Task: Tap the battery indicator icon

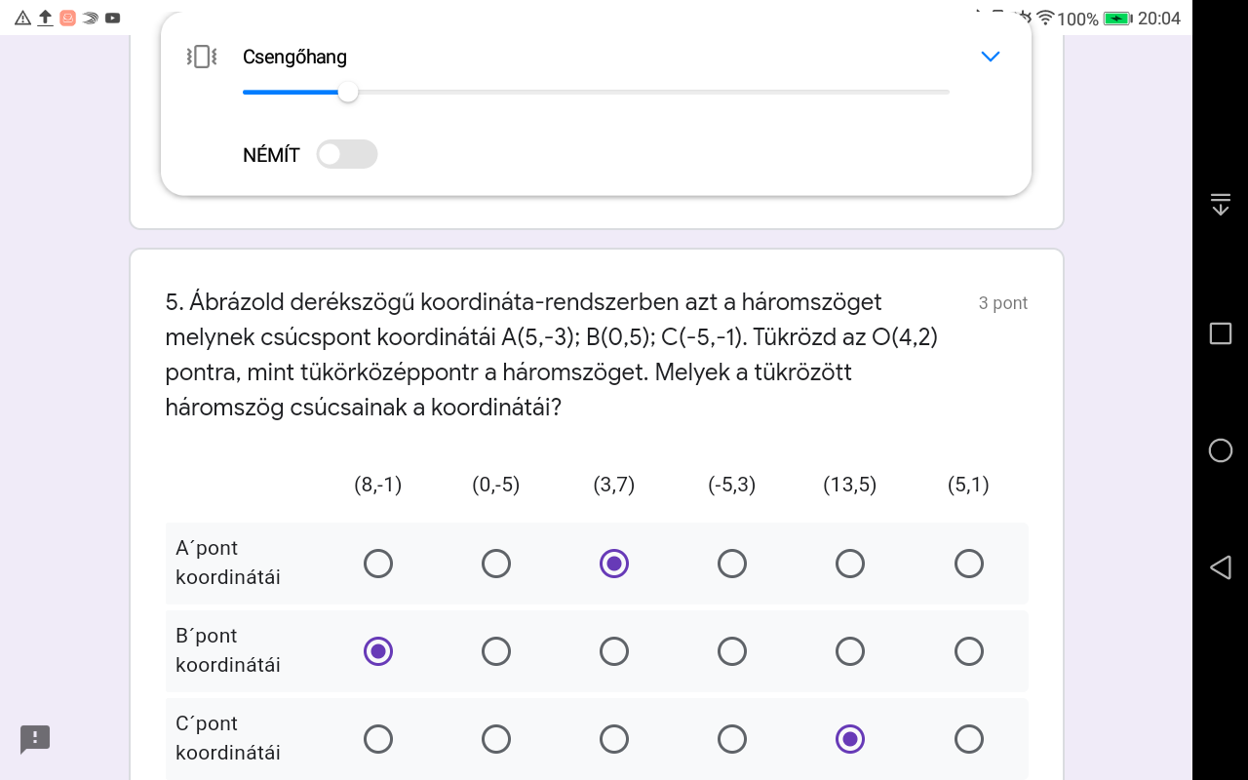Action: 1117,19
